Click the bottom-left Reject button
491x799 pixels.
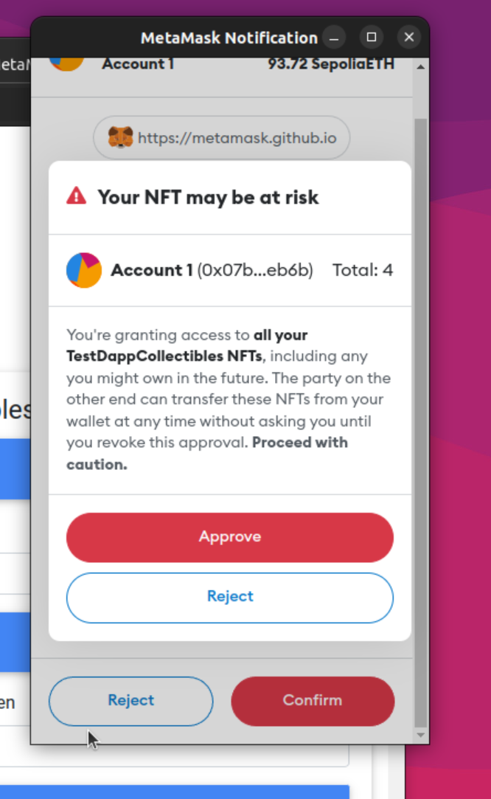[130, 701]
